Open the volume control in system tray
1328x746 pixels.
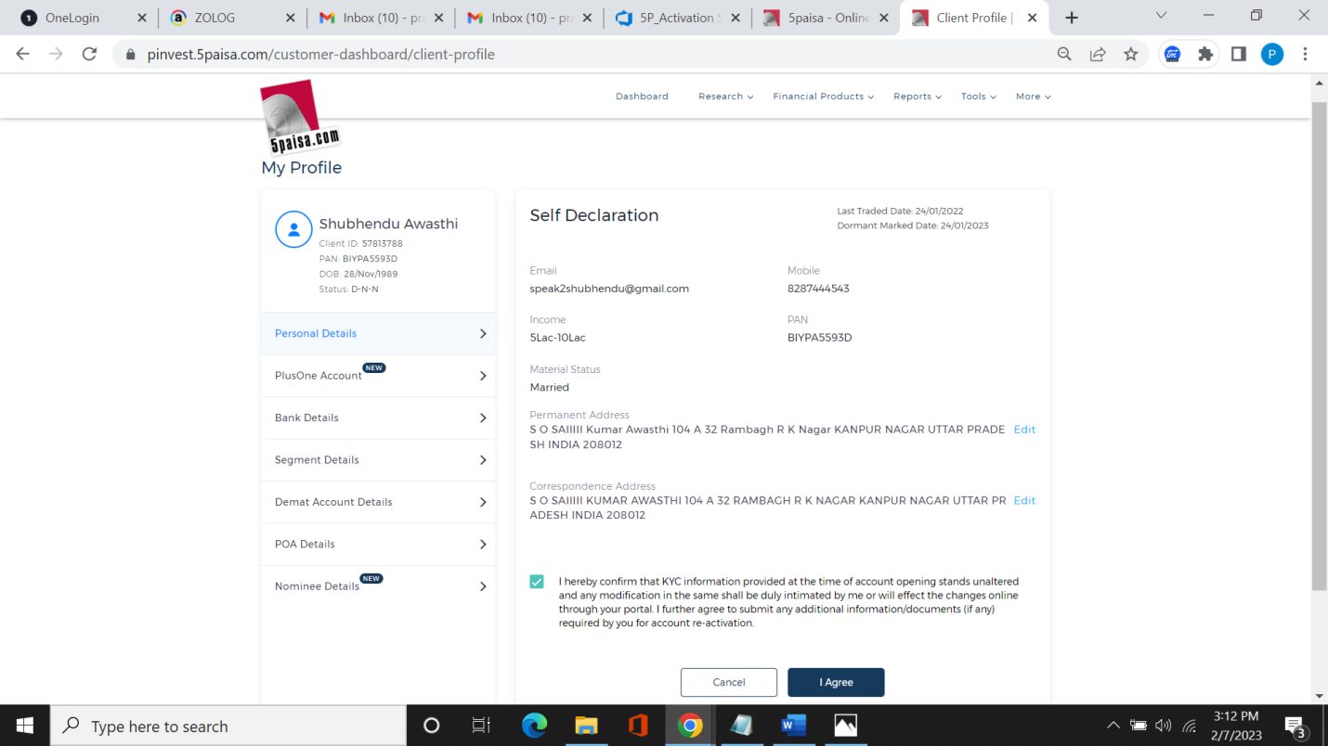(1163, 726)
